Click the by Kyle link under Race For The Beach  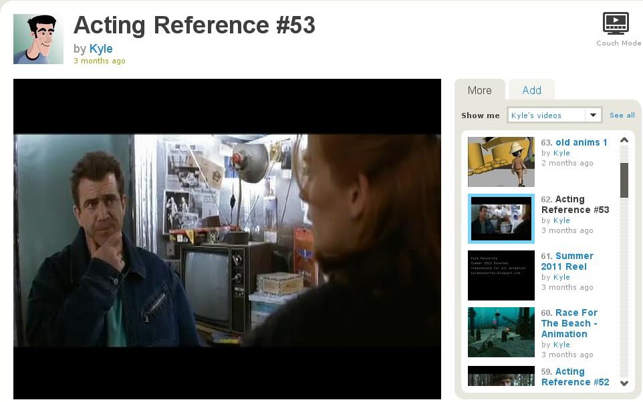pos(561,345)
